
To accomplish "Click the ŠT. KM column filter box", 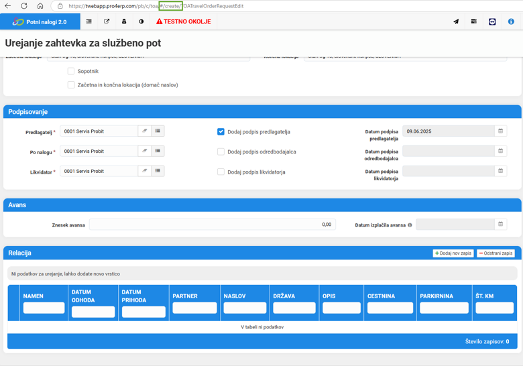I will click(494, 308).
